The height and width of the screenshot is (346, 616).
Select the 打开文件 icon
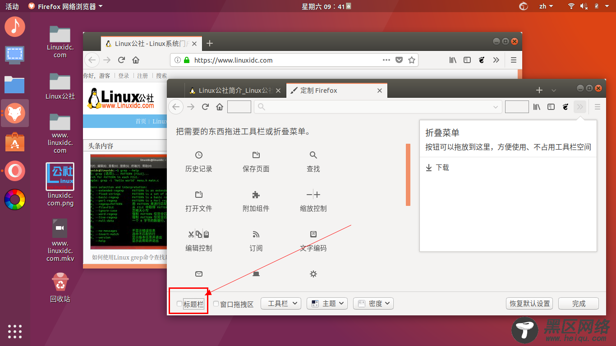(x=199, y=195)
